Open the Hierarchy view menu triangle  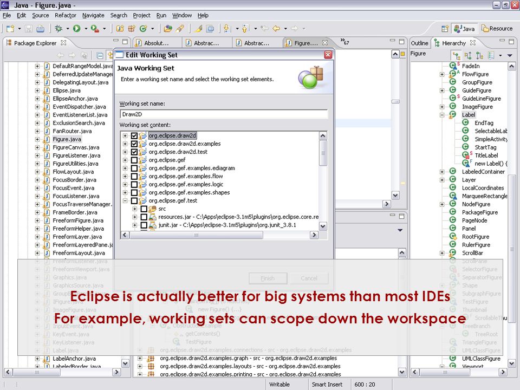pos(510,55)
